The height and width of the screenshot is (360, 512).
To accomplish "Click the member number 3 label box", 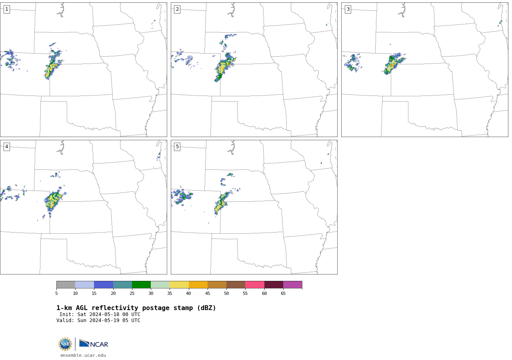I will pyautogui.click(x=348, y=9).
